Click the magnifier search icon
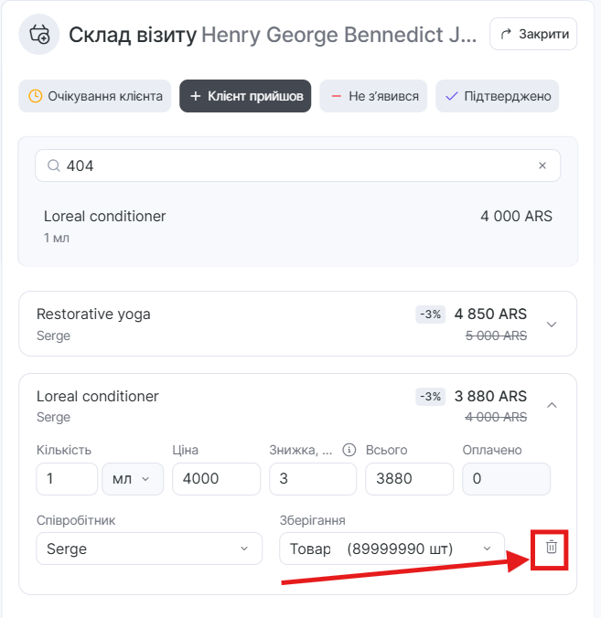 coord(53,165)
